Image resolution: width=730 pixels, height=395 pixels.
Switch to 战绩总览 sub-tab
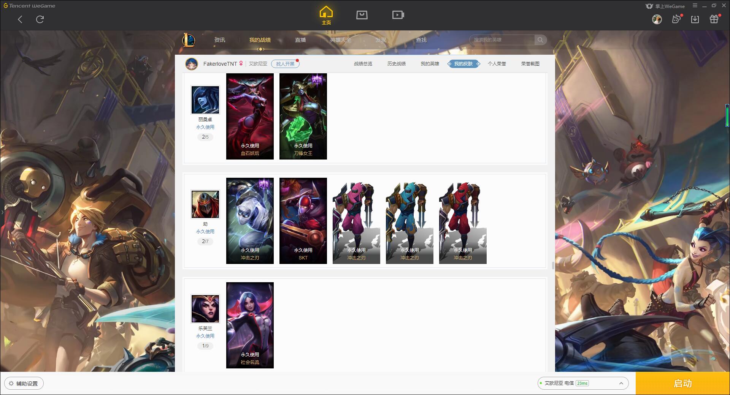(x=363, y=64)
